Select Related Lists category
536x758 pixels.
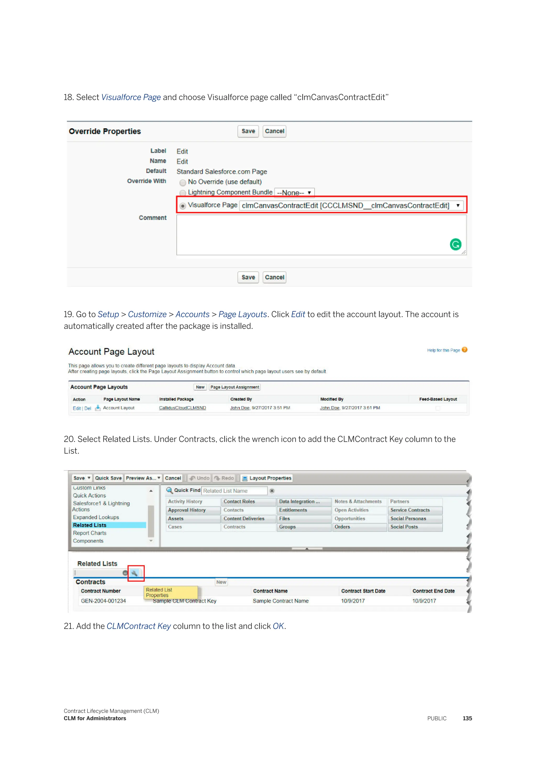click(x=109, y=525)
